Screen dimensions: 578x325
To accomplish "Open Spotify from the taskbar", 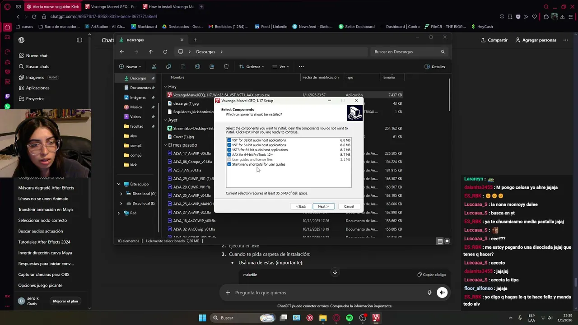I will pyautogui.click(x=350, y=318).
